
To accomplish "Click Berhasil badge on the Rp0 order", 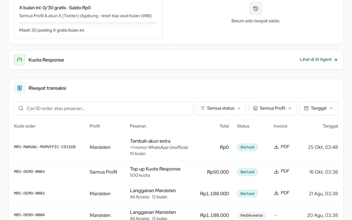I will click(247, 147).
